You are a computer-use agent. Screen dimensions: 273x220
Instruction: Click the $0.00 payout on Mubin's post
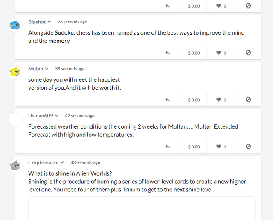pos(194,100)
